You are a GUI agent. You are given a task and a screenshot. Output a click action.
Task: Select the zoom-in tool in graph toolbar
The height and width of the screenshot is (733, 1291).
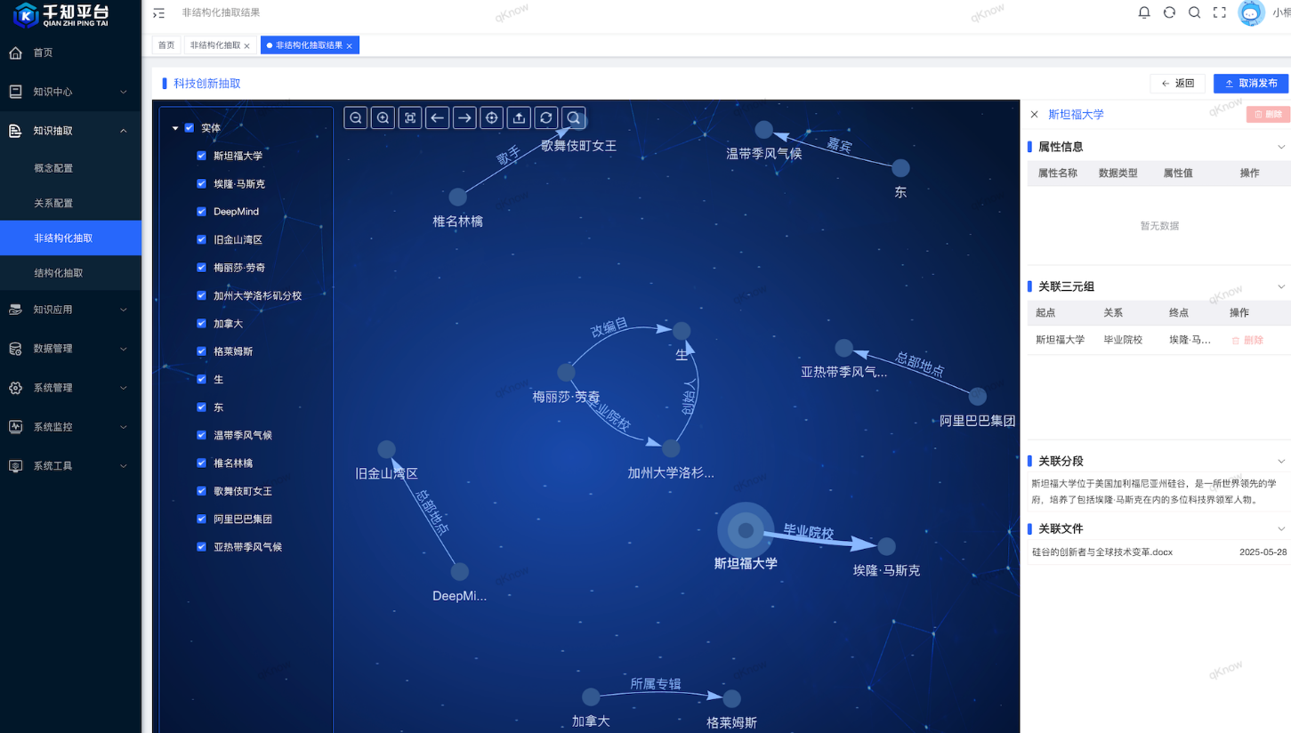pyautogui.click(x=382, y=117)
